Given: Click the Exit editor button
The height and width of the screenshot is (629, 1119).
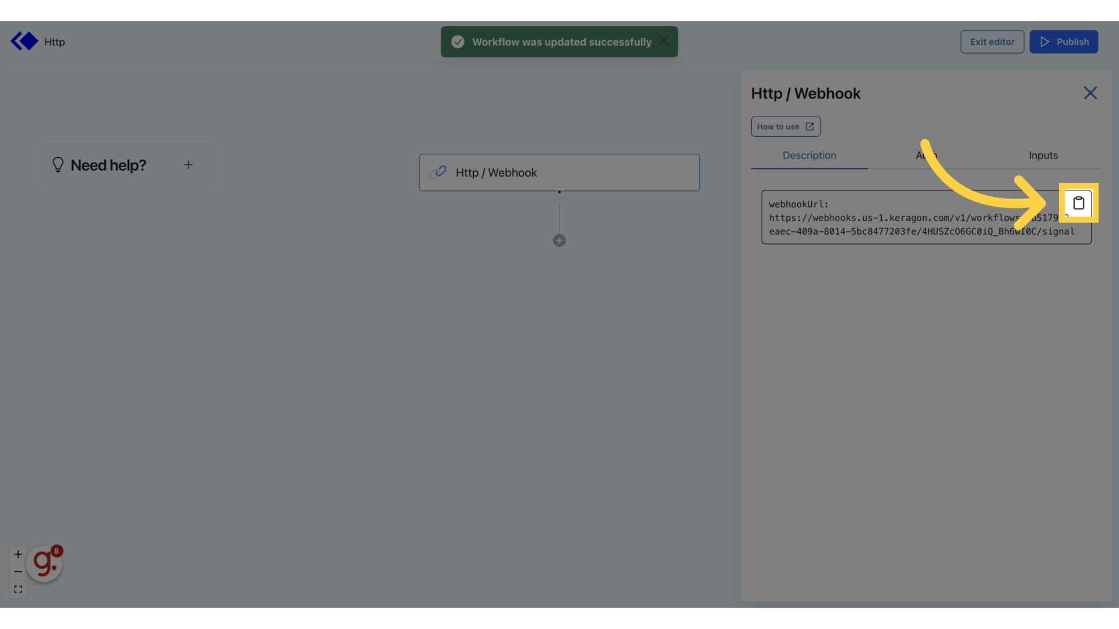Looking at the screenshot, I should click(992, 42).
